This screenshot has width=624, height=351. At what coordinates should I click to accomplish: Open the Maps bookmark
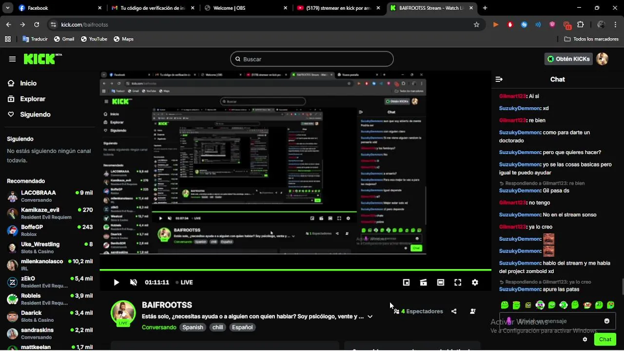point(123,39)
